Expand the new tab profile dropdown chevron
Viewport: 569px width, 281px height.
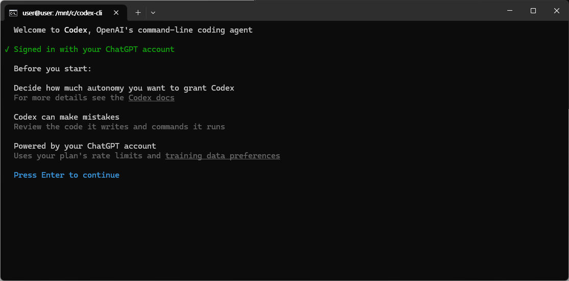coord(153,13)
